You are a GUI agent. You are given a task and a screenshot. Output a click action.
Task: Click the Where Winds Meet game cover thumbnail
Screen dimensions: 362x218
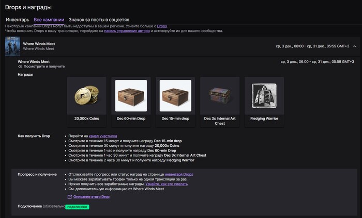tap(12, 46)
